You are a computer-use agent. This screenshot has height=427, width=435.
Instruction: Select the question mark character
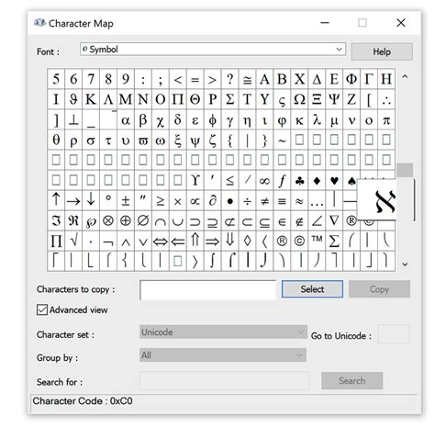click(x=229, y=80)
